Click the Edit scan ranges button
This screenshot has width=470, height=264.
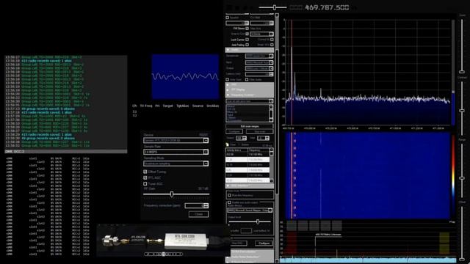250,126
